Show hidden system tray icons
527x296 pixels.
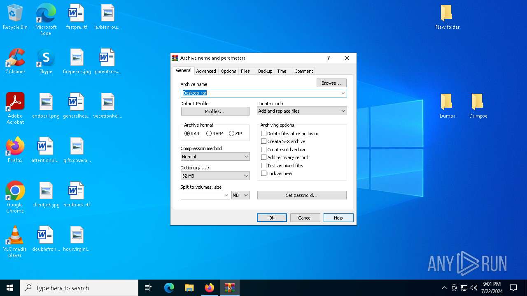pyautogui.click(x=444, y=288)
